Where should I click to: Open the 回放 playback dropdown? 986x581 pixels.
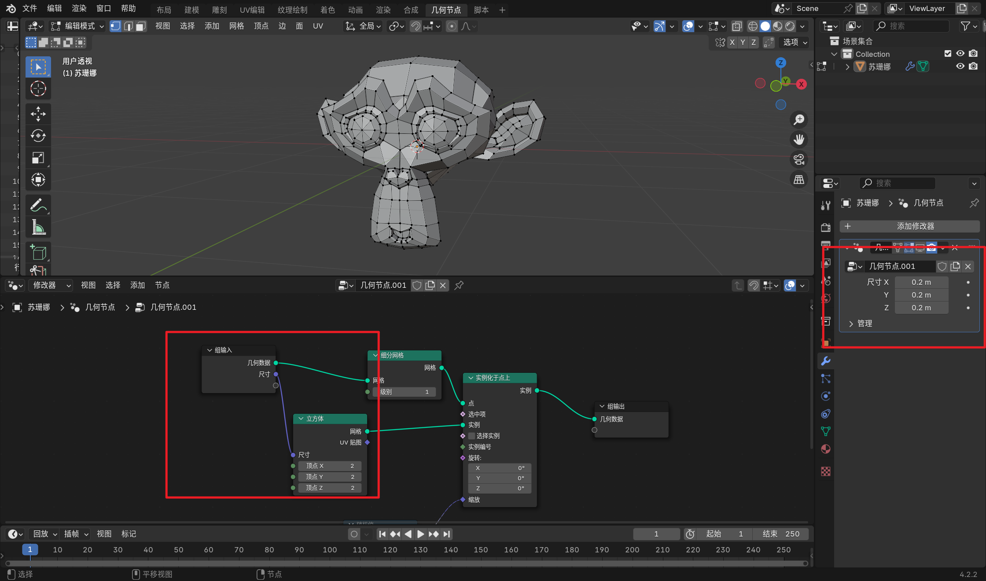click(x=45, y=534)
